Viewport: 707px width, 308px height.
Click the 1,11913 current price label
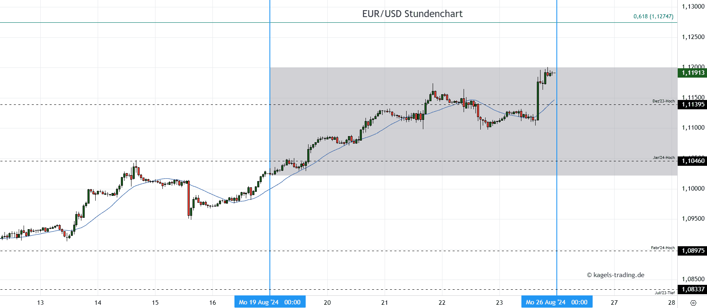pyautogui.click(x=692, y=73)
